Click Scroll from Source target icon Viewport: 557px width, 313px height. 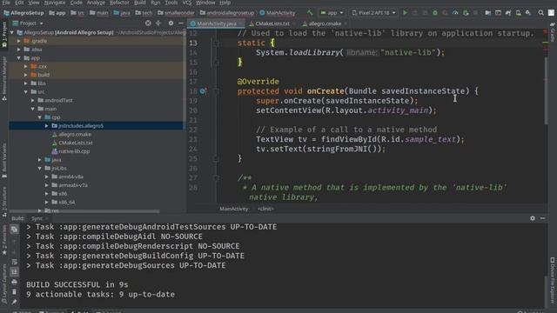[x=148, y=23]
